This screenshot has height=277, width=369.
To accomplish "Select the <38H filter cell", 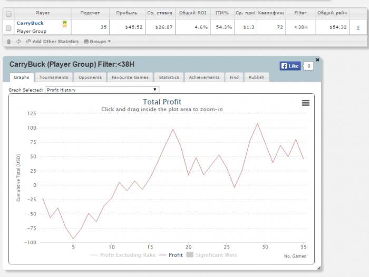I will tap(300, 27).
